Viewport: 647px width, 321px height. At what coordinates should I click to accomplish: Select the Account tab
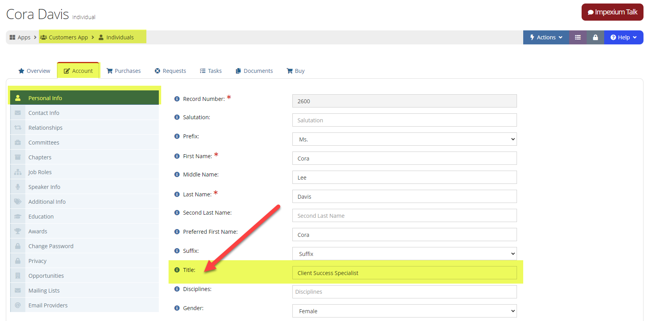78,71
